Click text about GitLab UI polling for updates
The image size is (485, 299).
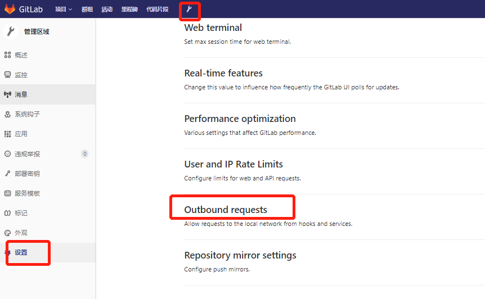[x=291, y=87]
